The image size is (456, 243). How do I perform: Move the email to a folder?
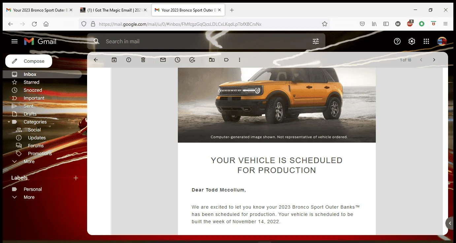tap(212, 60)
